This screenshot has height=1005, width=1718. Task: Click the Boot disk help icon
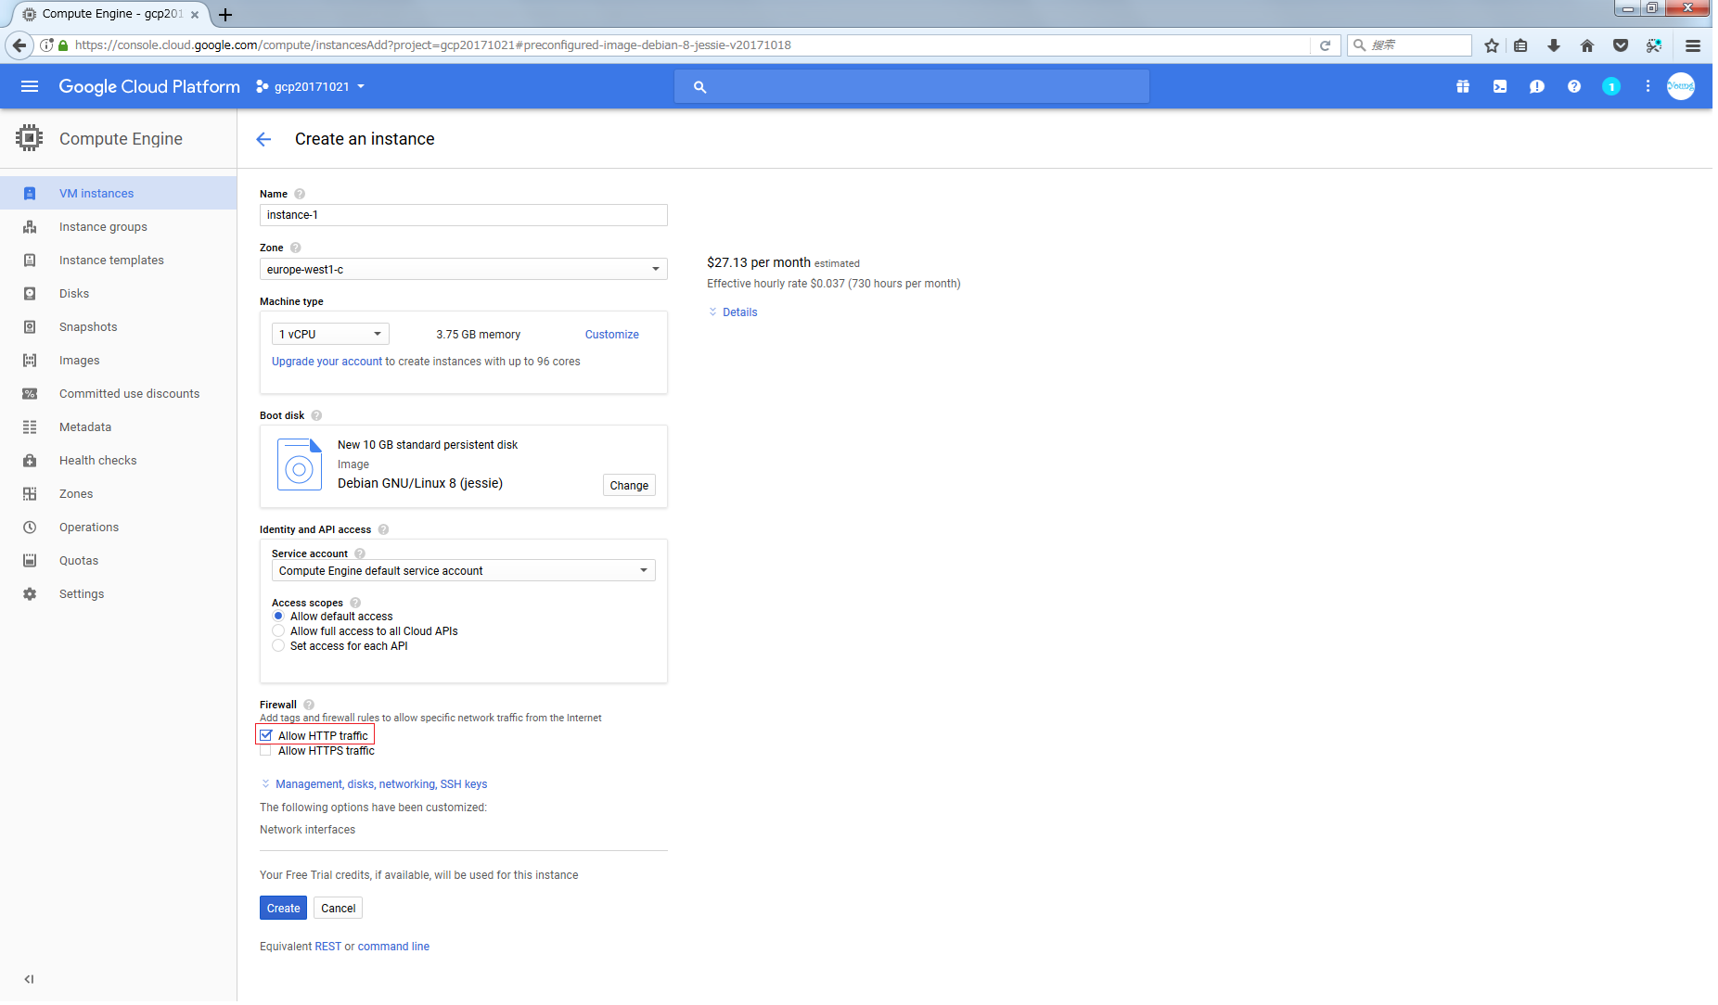point(316,415)
